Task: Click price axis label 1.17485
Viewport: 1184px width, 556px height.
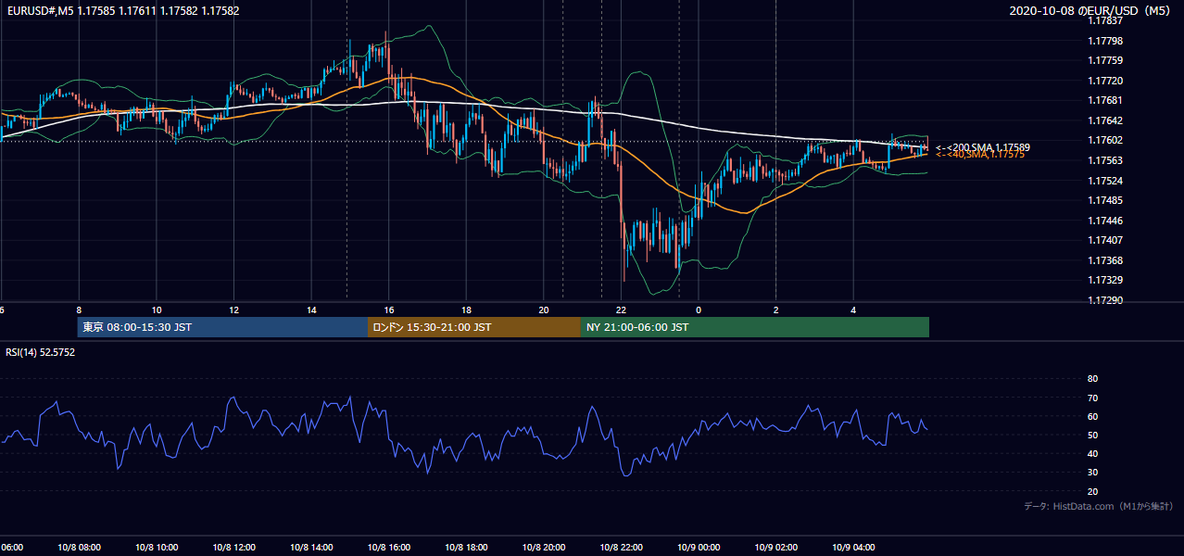Action: pyautogui.click(x=1105, y=200)
